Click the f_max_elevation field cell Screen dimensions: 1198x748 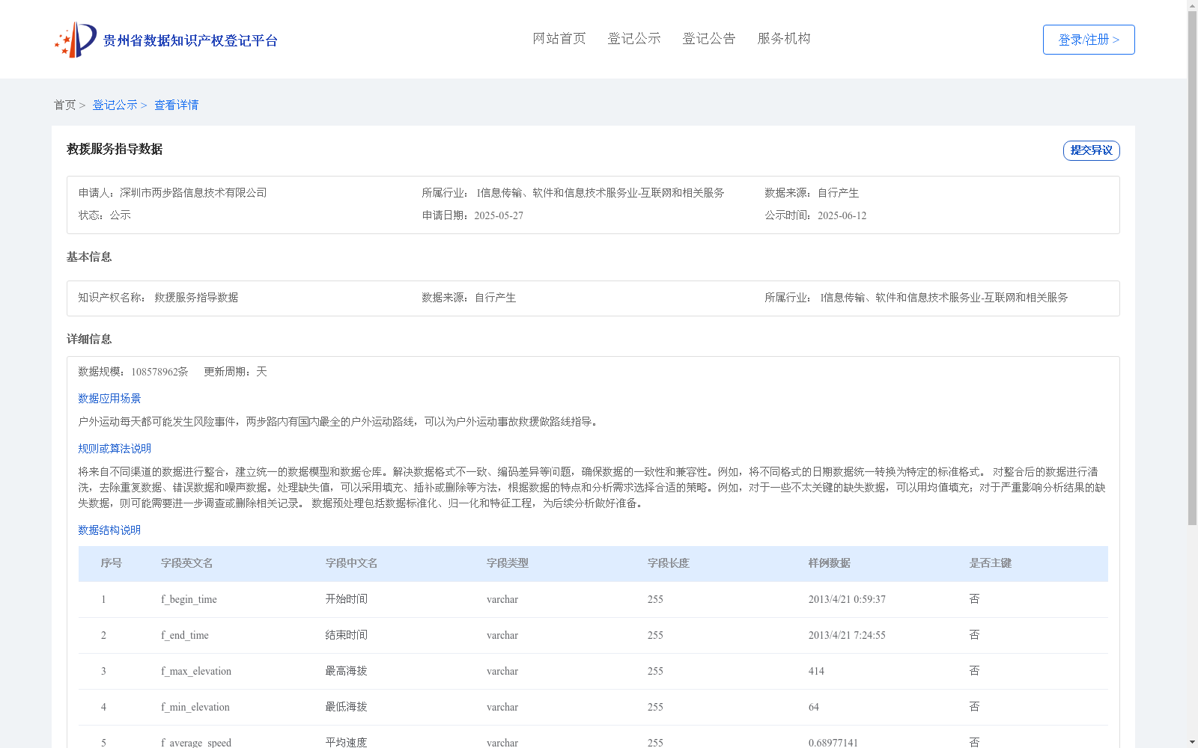point(196,672)
